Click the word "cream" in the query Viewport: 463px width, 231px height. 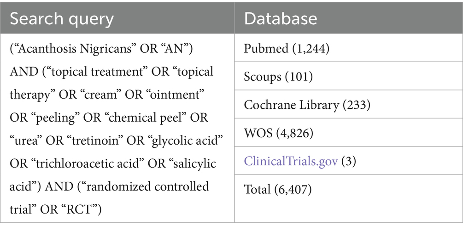click(86, 95)
